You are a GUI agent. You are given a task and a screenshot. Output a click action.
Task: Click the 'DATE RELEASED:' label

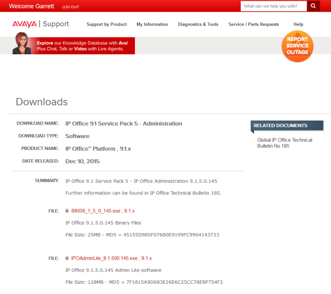pyautogui.click(x=41, y=161)
